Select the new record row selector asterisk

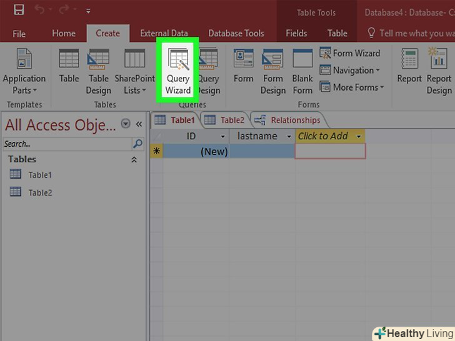coord(156,151)
